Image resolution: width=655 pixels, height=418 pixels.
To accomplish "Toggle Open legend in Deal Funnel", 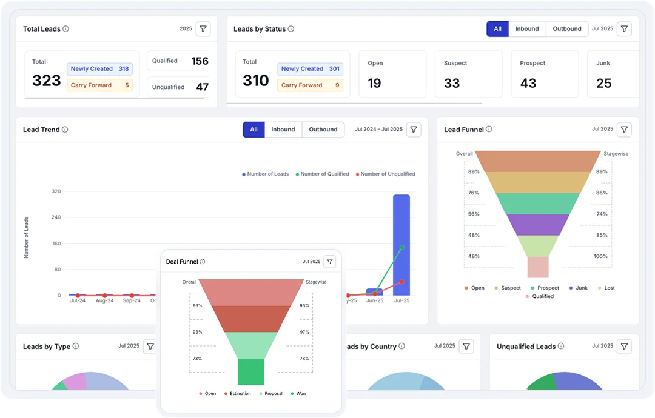I will 207,393.
